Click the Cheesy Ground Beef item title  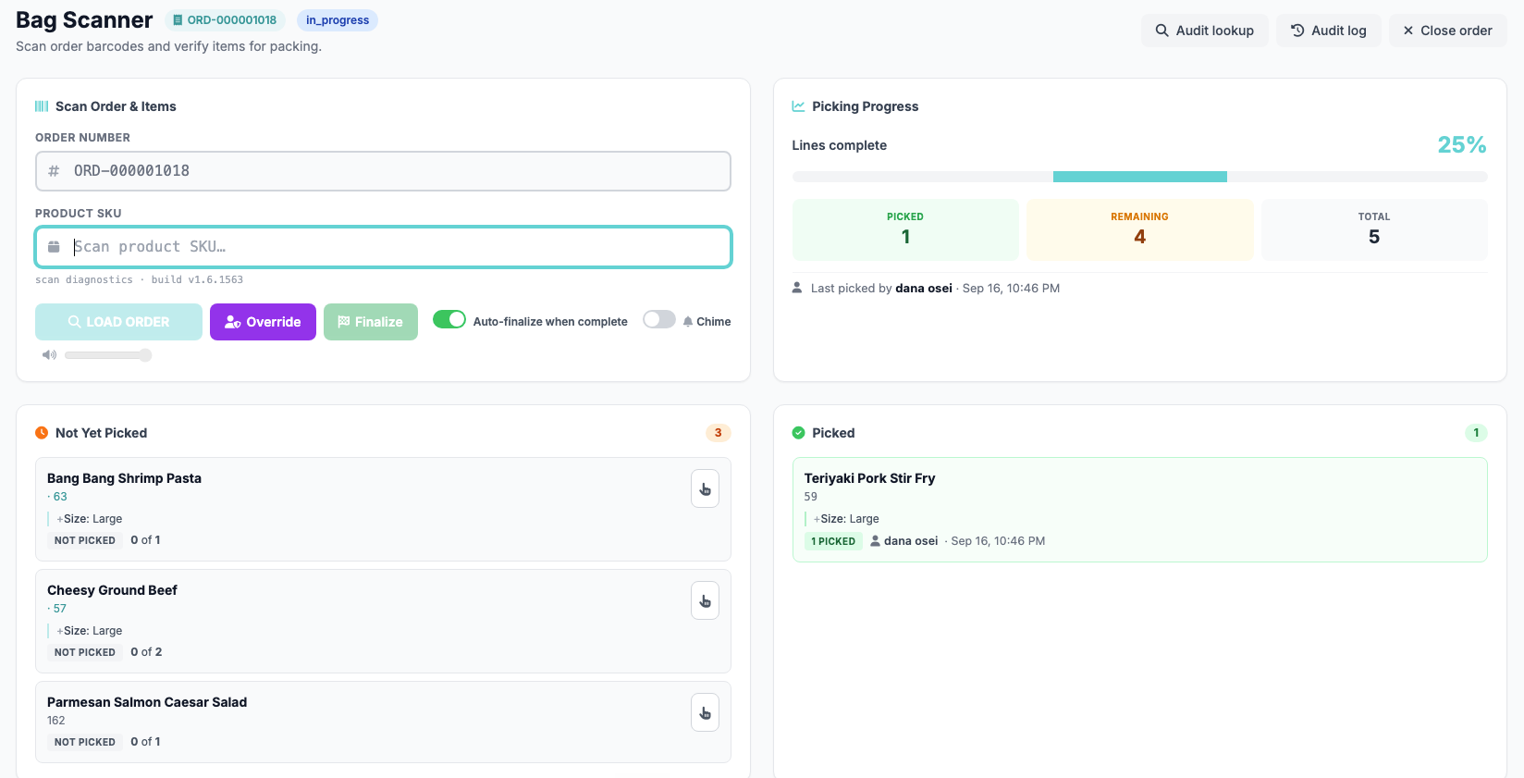pyautogui.click(x=112, y=590)
